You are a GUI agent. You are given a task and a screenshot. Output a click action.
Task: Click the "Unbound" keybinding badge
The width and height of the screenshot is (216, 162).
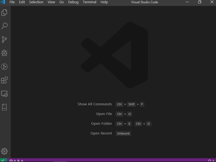click(x=123, y=133)
